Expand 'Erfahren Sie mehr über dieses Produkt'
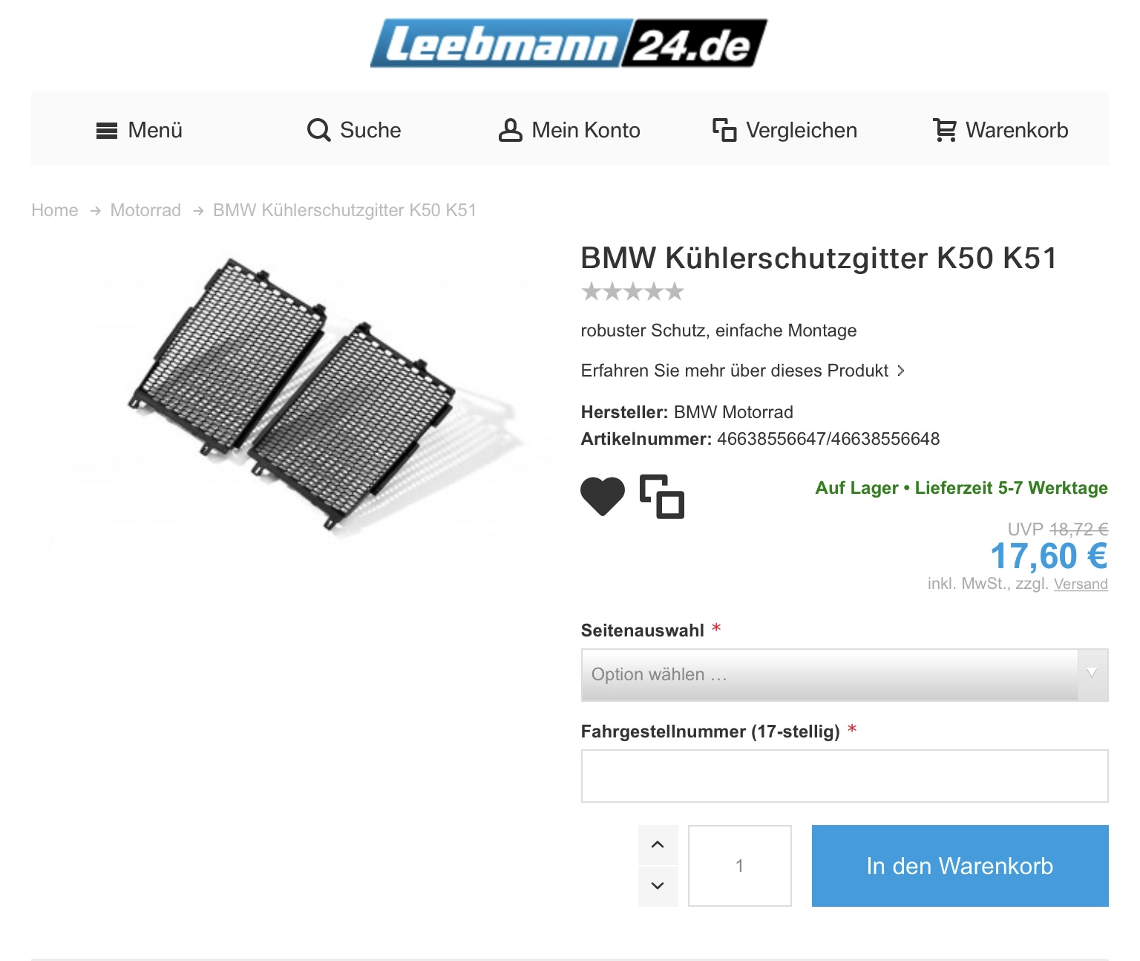 [743, 371]
